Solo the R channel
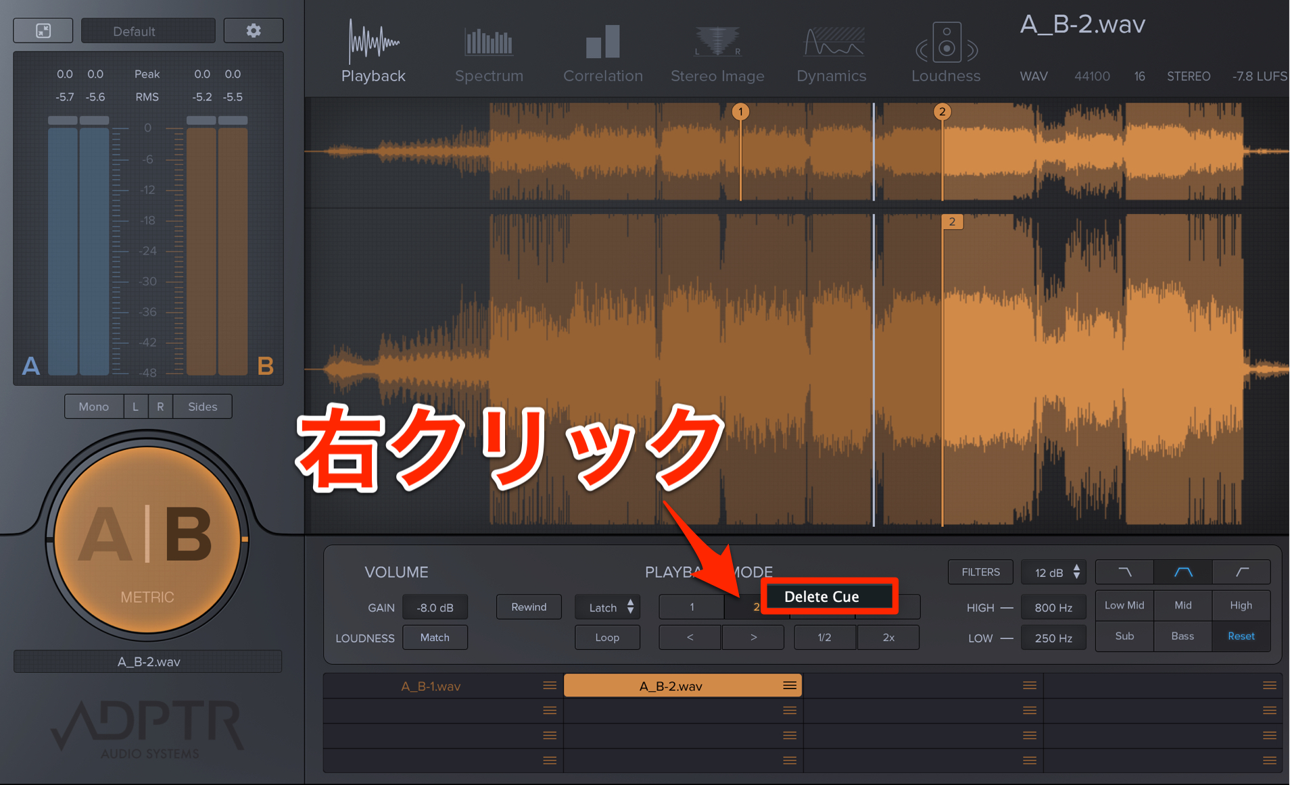This screenshot has width=1290, height=785. coord(160,407)
